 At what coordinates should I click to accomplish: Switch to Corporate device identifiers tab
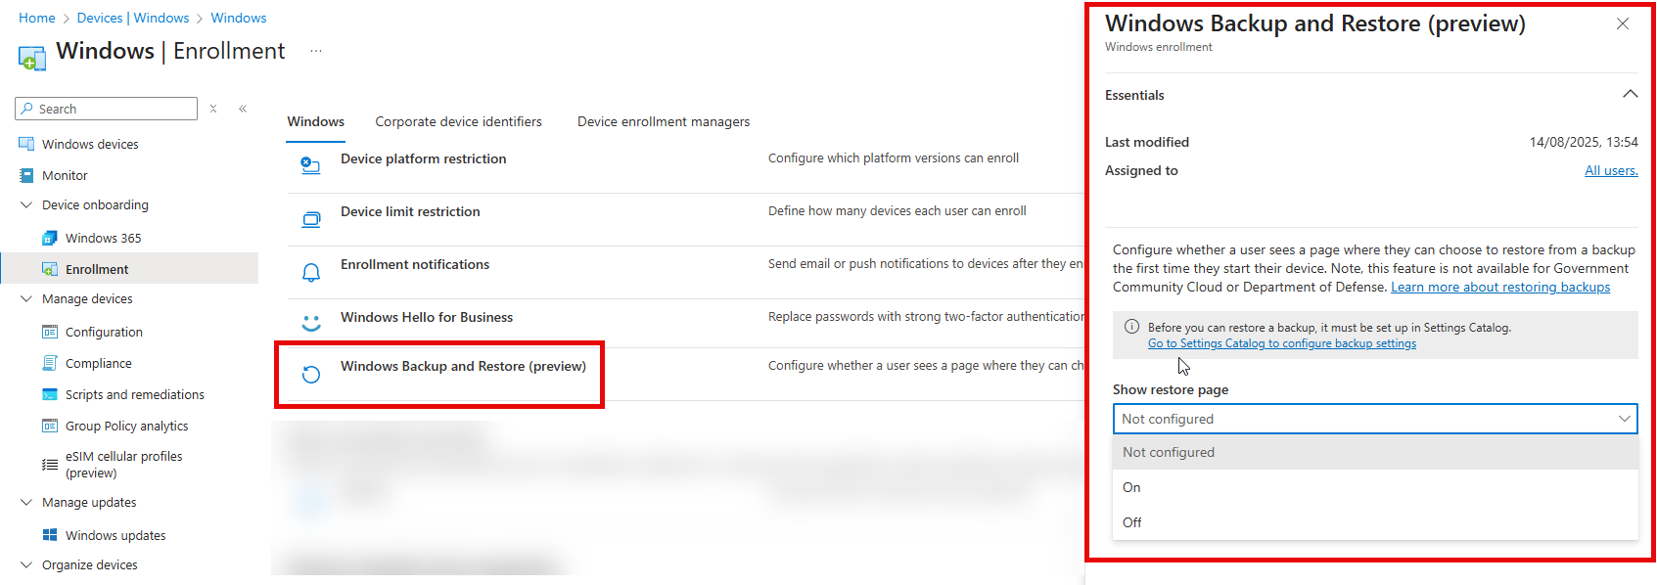coord(458,121)
